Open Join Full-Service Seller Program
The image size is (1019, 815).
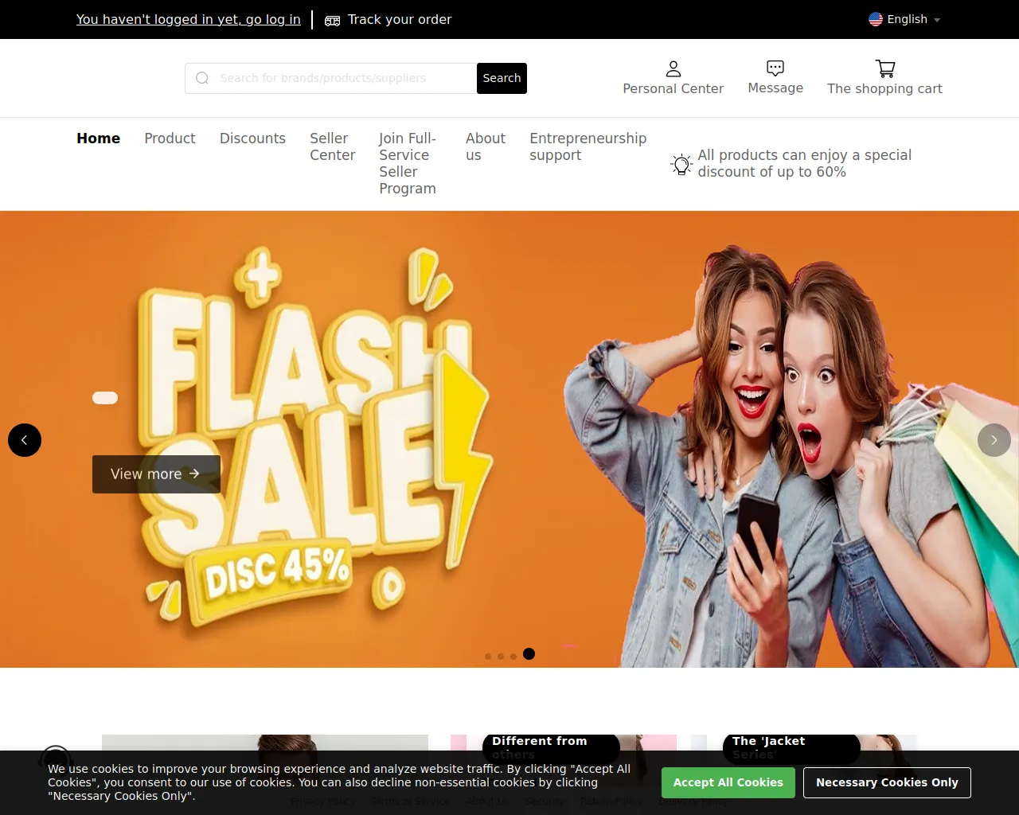[408, 163]
